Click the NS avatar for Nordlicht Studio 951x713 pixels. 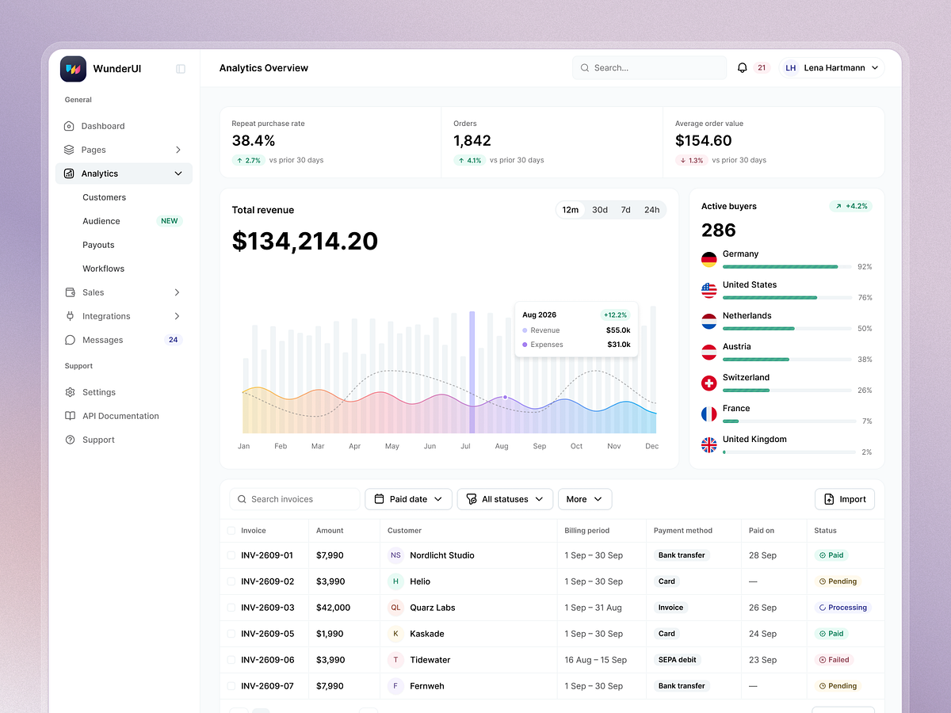[395, 555]
